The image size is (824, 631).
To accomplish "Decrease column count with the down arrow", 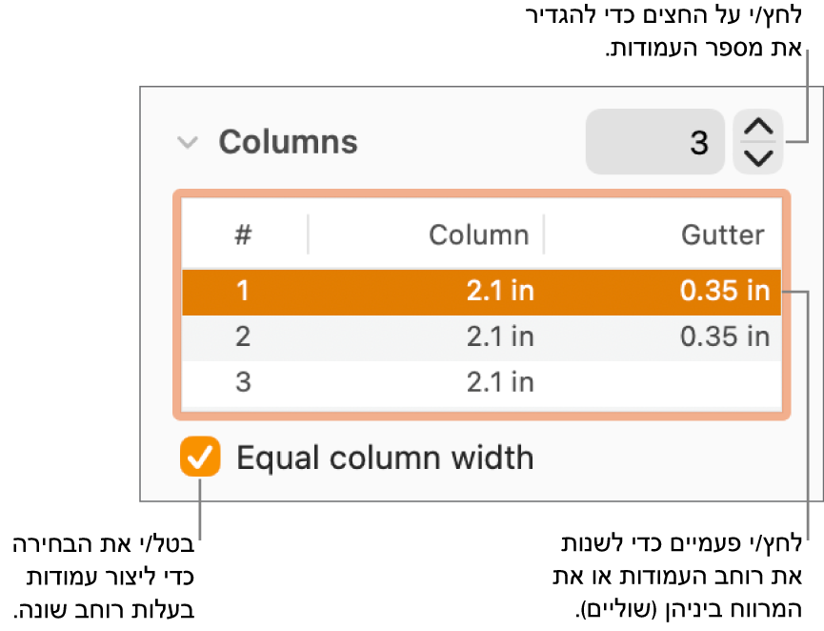I will point(758,157).
